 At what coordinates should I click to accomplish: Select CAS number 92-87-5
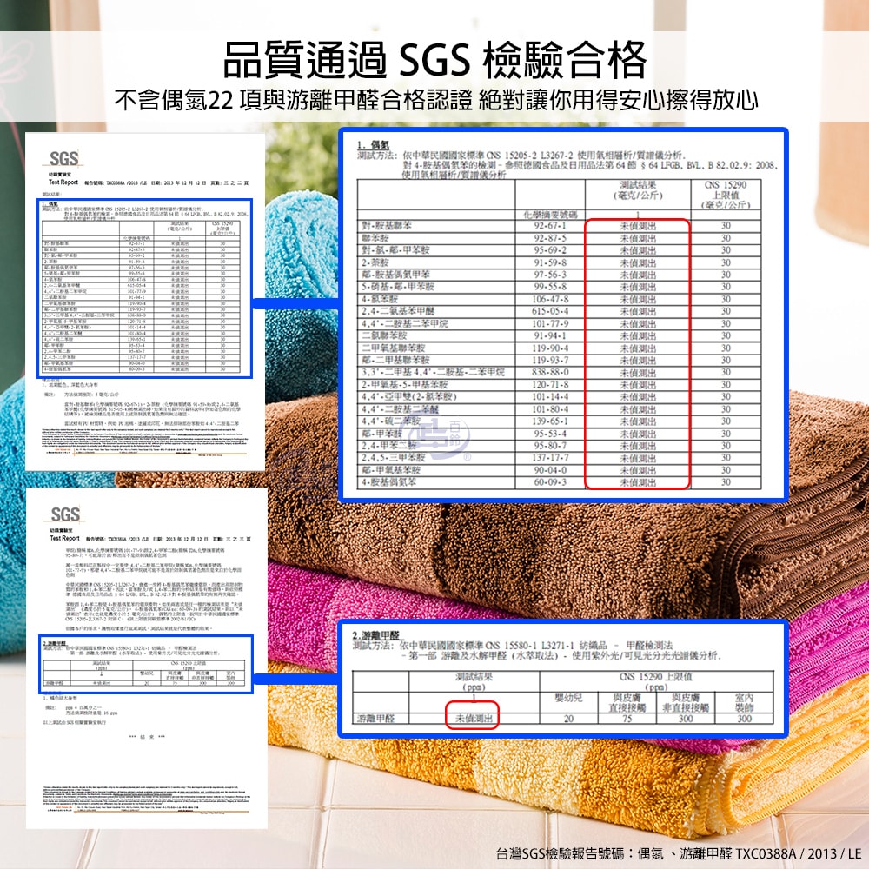[550, 238]
